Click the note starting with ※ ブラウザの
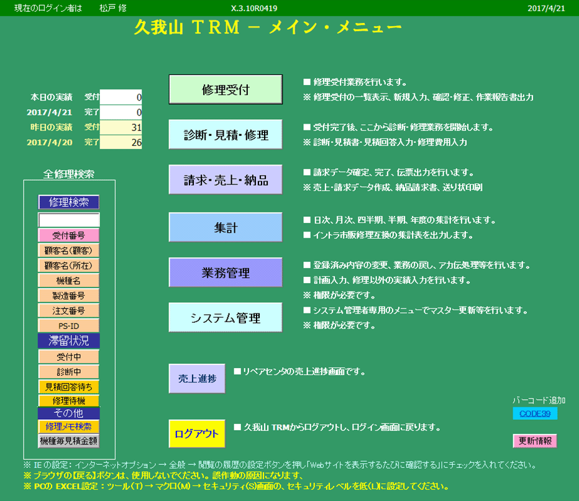 tap(163, 476)
